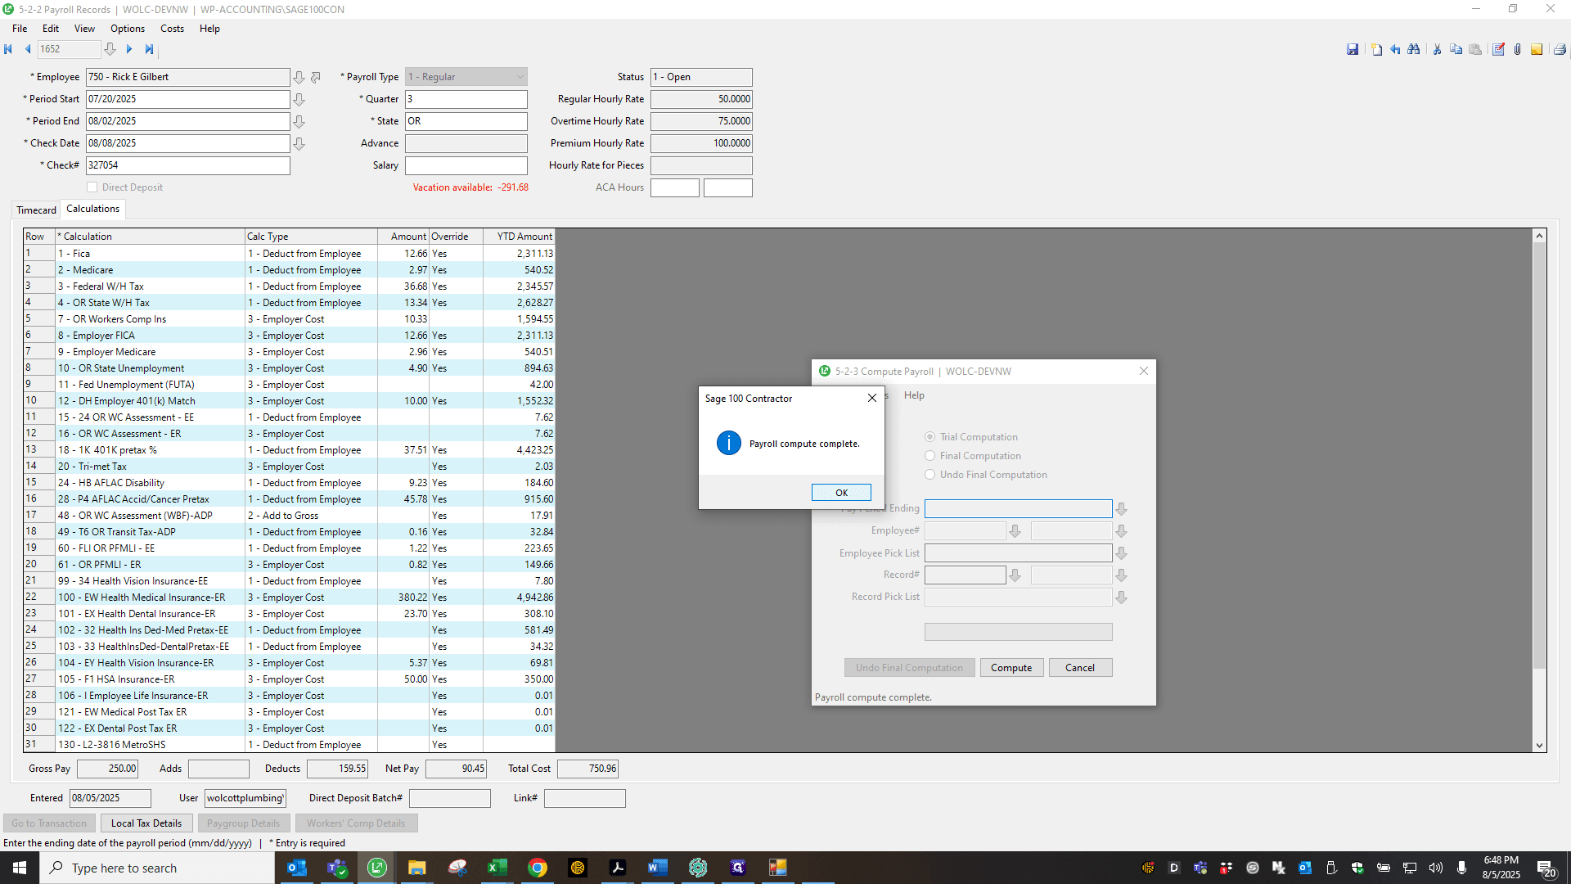Open Adobe Acrobat from taskbar
1571x884 pixels.
[x=617, y=868]
